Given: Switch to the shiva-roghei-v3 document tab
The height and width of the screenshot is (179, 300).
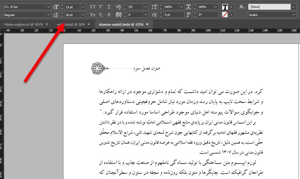Looking at the screenshot, I should coord(23,24).
